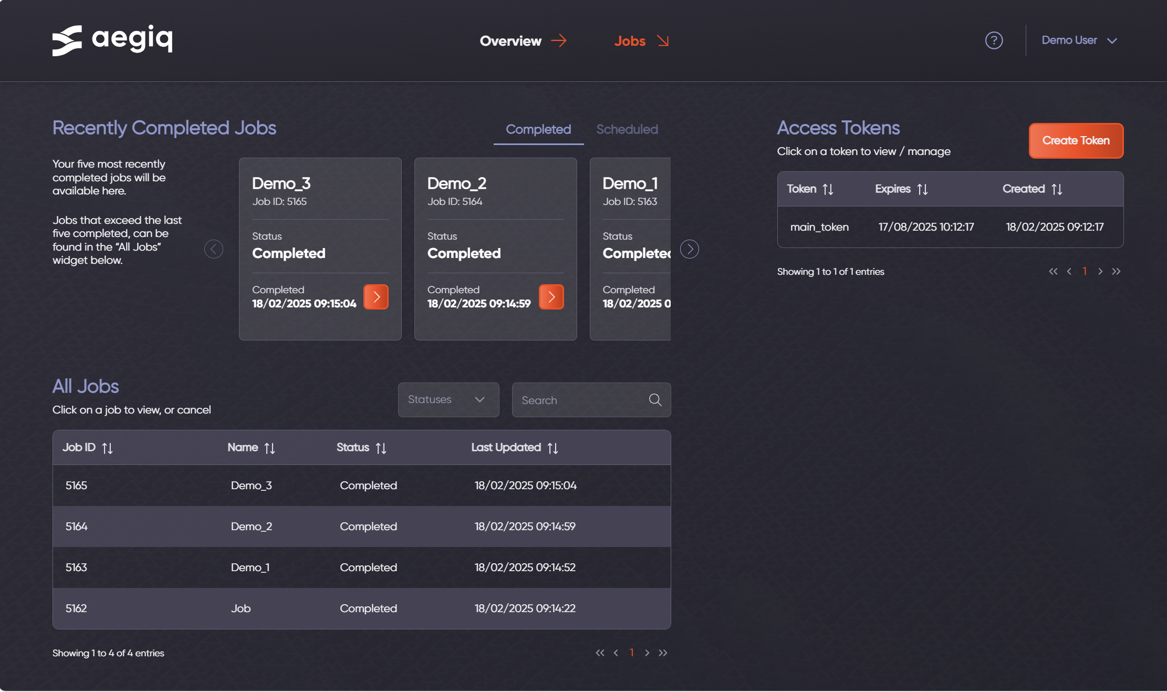
Task: Focus the jobs Search input field
Action: [580, 400]
